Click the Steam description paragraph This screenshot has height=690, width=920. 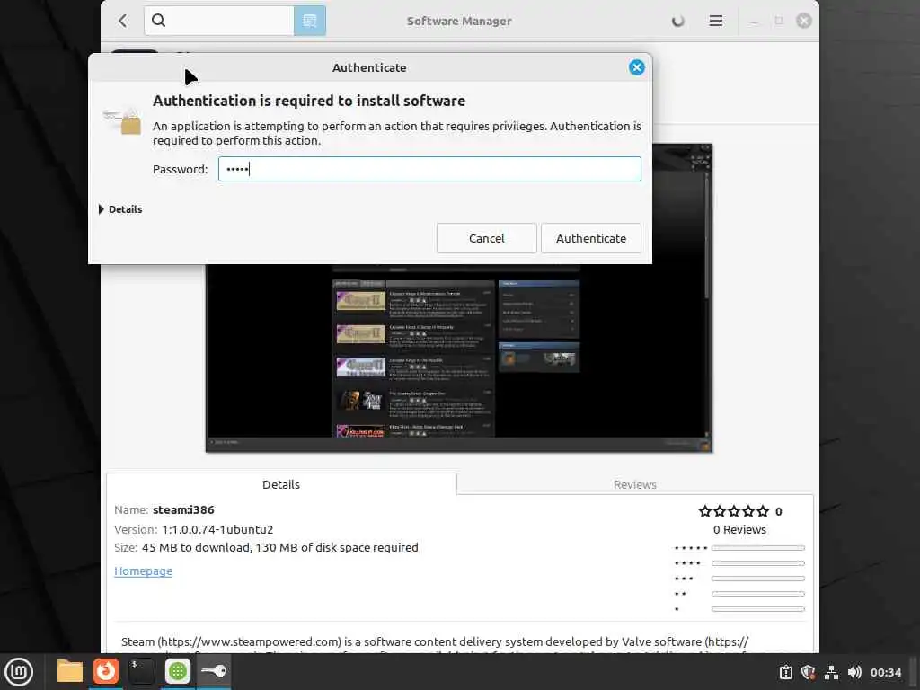pos(435,644)
